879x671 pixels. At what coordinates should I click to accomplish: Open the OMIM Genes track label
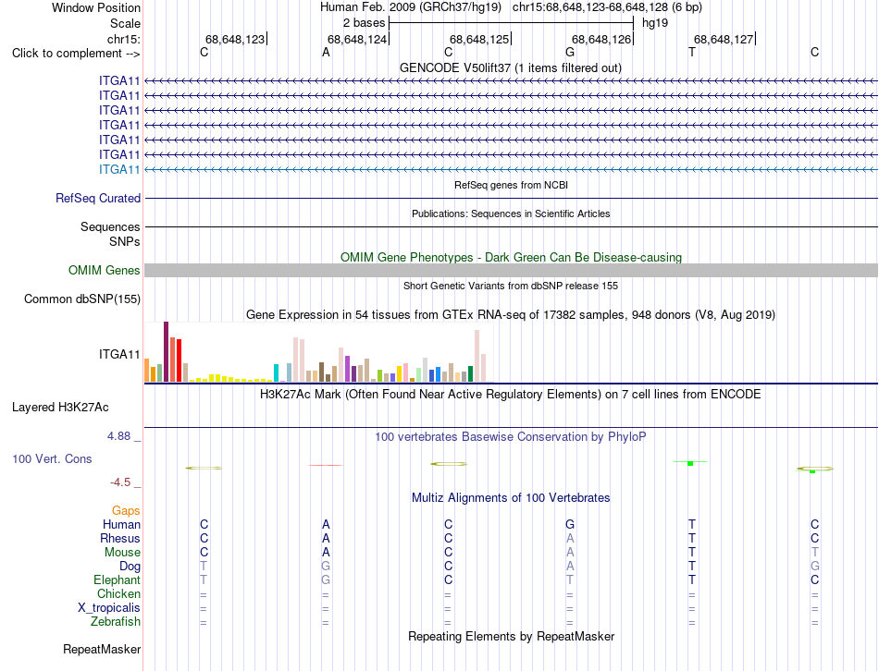coord(105,271)
